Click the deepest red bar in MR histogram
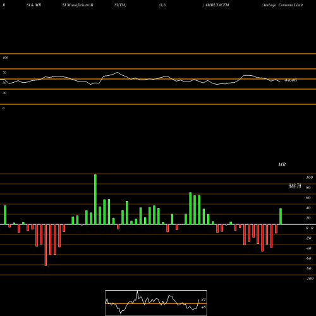 point(46,245)
